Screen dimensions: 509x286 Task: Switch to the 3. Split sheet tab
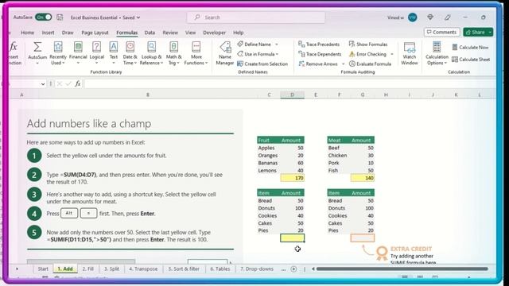(x=111, y=269)
